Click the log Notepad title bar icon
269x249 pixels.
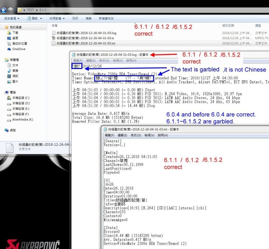[x=74, y=54]
